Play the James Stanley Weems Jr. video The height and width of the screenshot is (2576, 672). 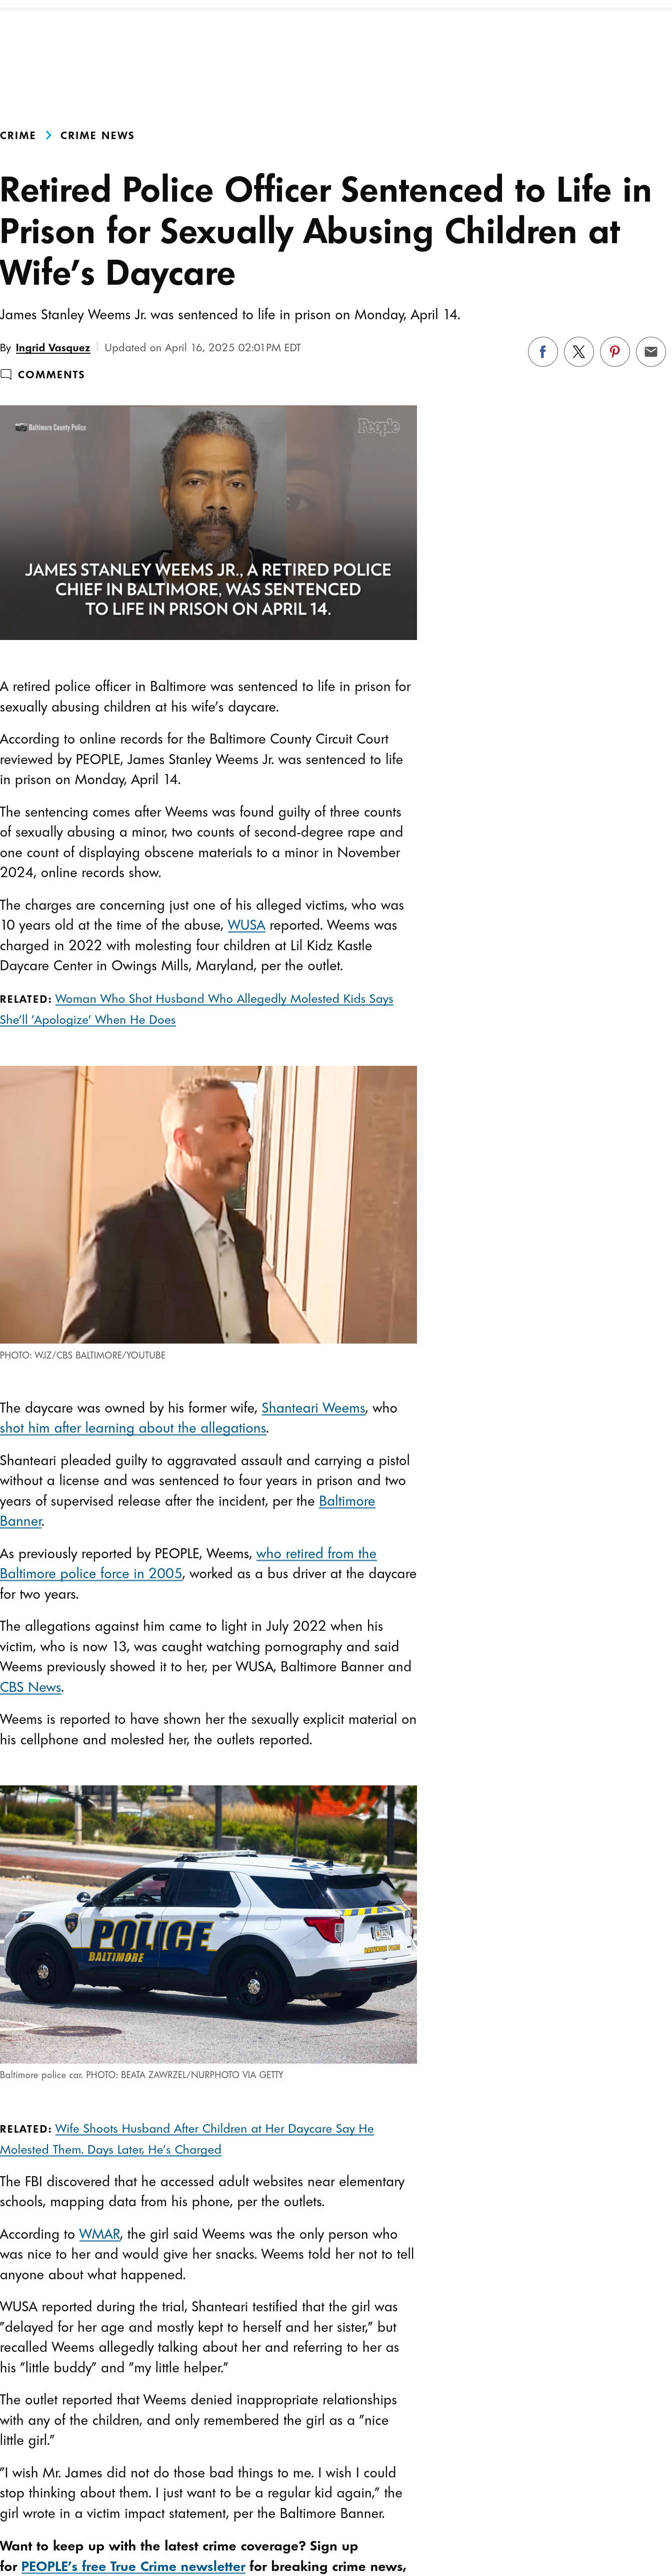point(207,522)
